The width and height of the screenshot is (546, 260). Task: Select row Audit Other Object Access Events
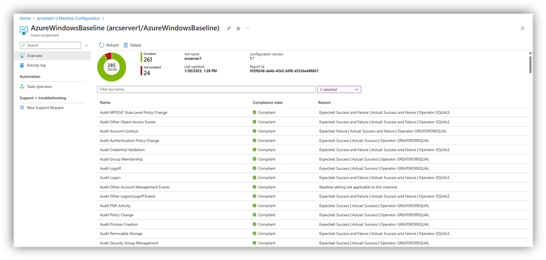click(312, 122)
